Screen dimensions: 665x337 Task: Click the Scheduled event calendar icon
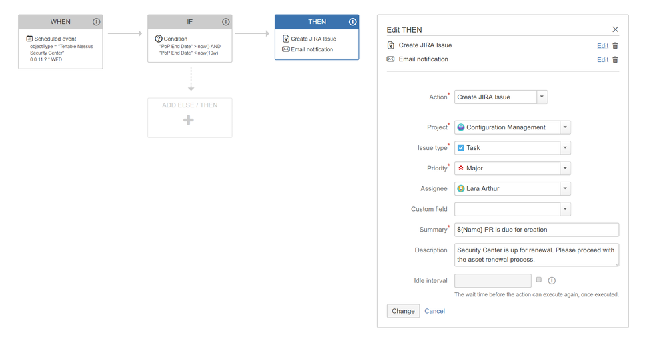[x=30, y=39]
